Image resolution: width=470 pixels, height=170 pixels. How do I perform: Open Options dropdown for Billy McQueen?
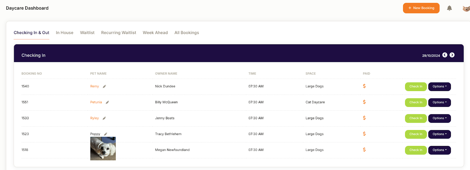coord(439,102)
